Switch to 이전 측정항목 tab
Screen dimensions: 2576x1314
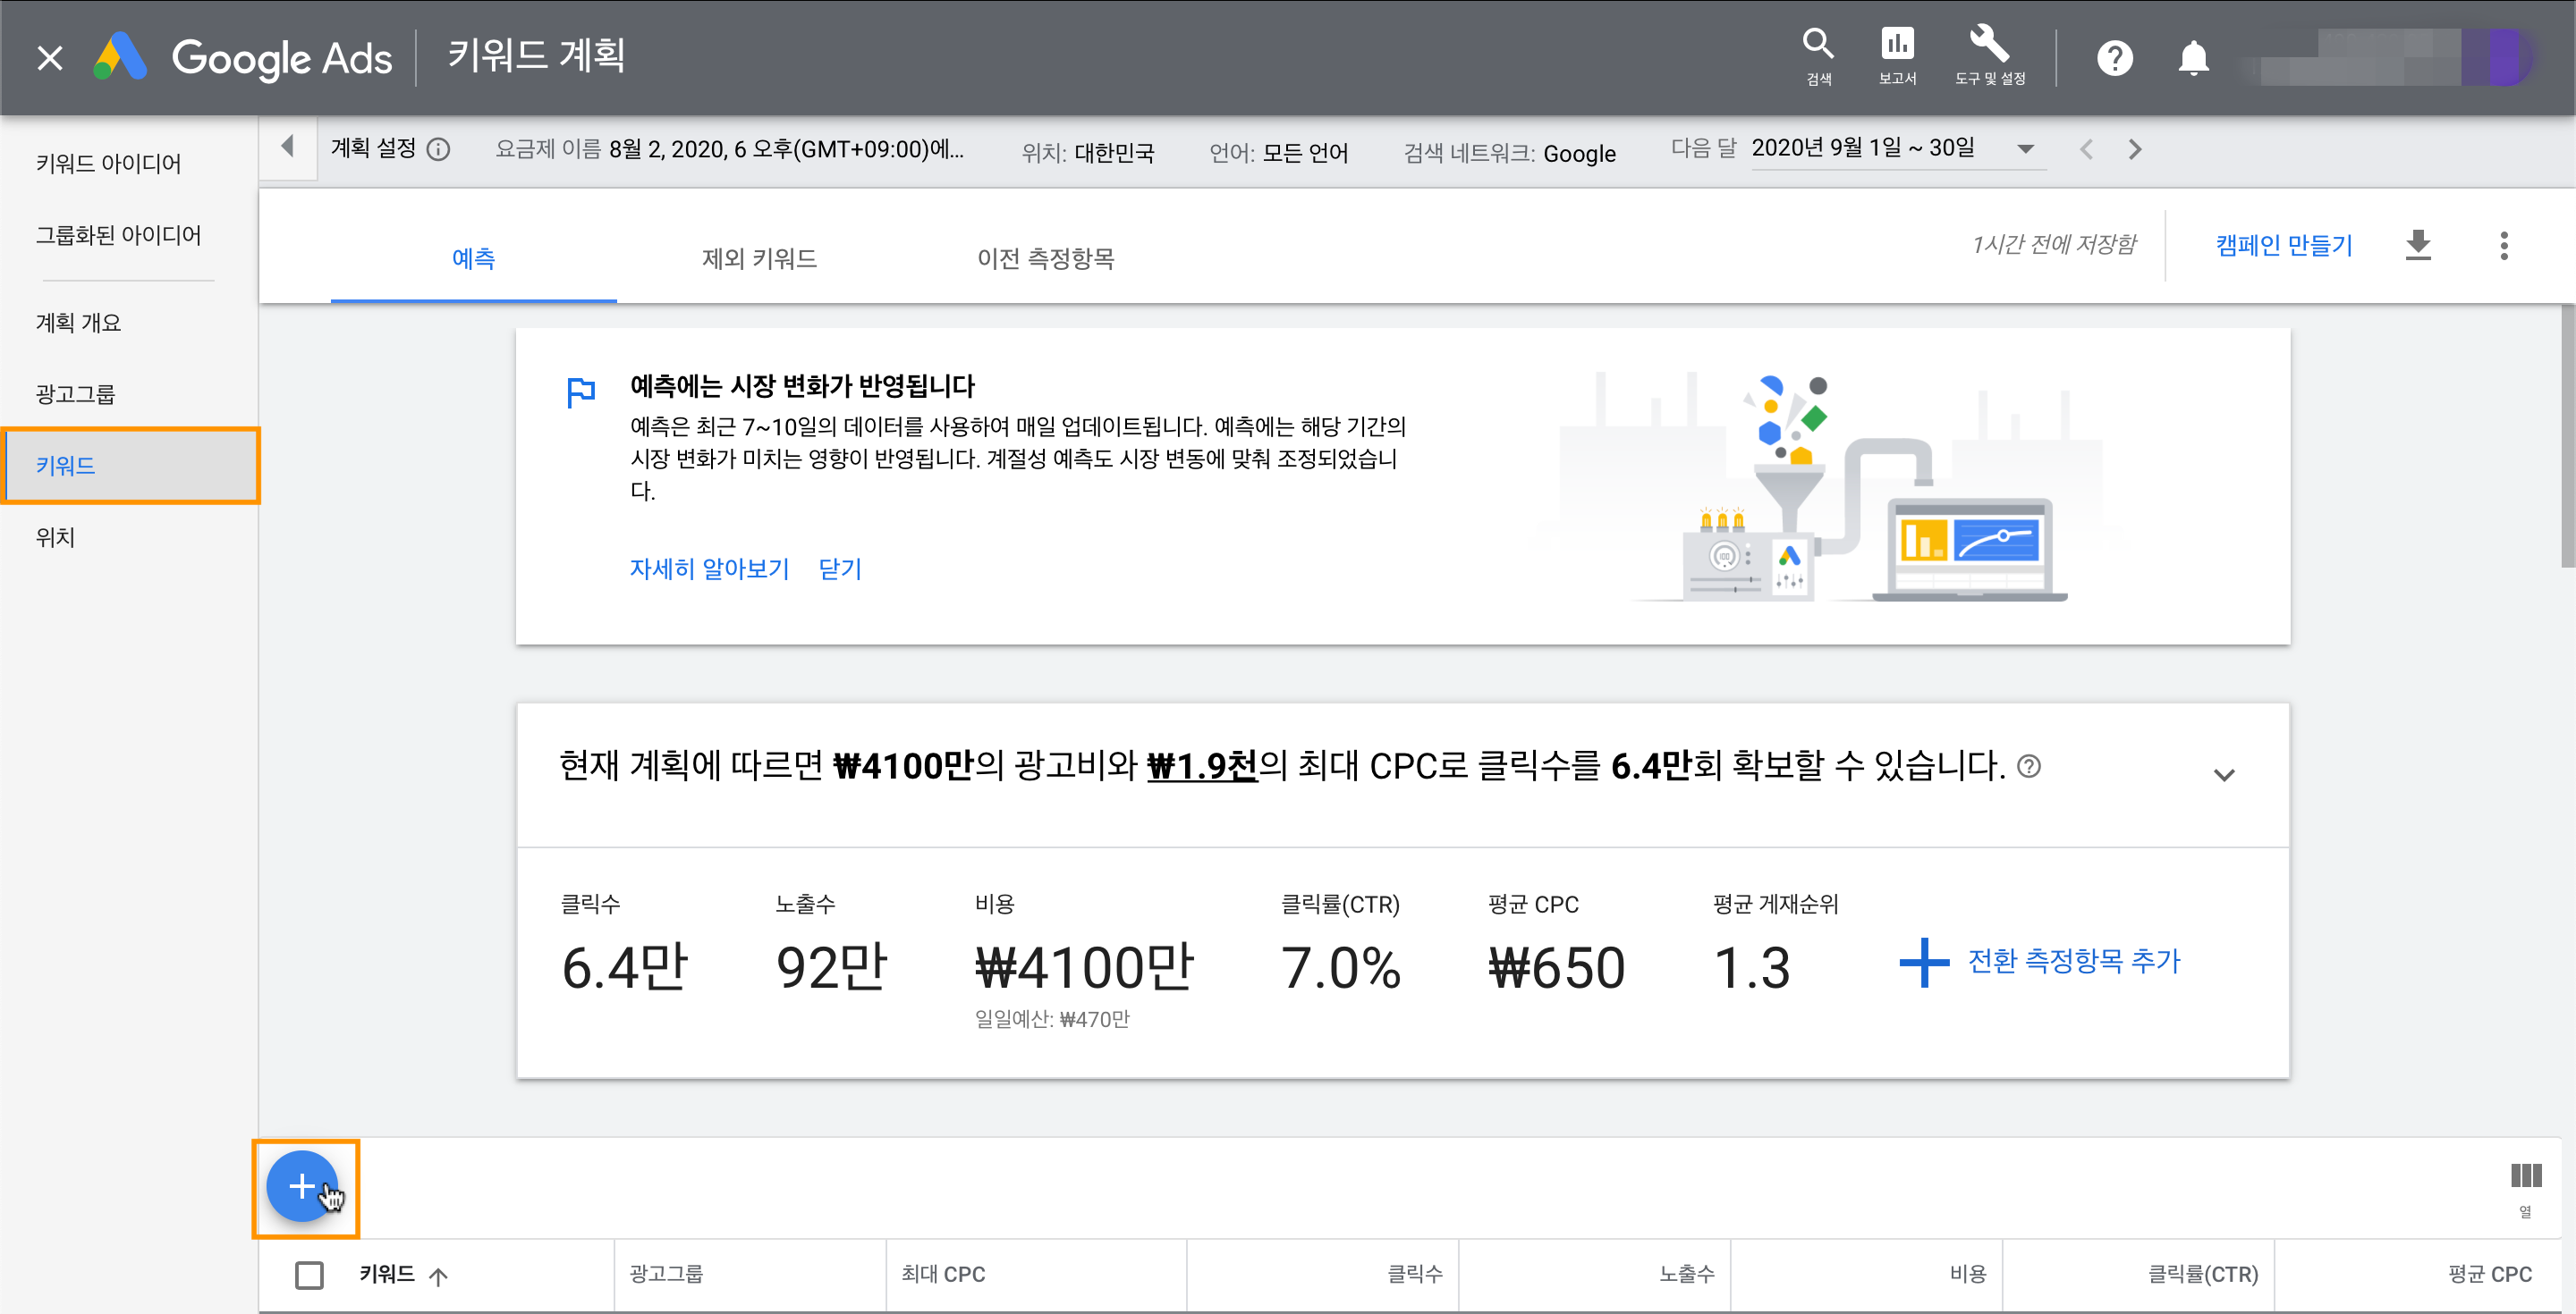point(1045,259)
